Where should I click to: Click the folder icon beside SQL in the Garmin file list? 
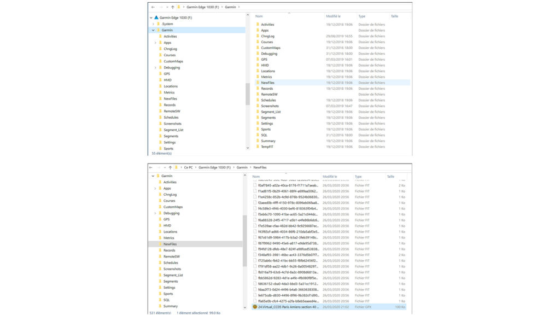pos(258,135)
